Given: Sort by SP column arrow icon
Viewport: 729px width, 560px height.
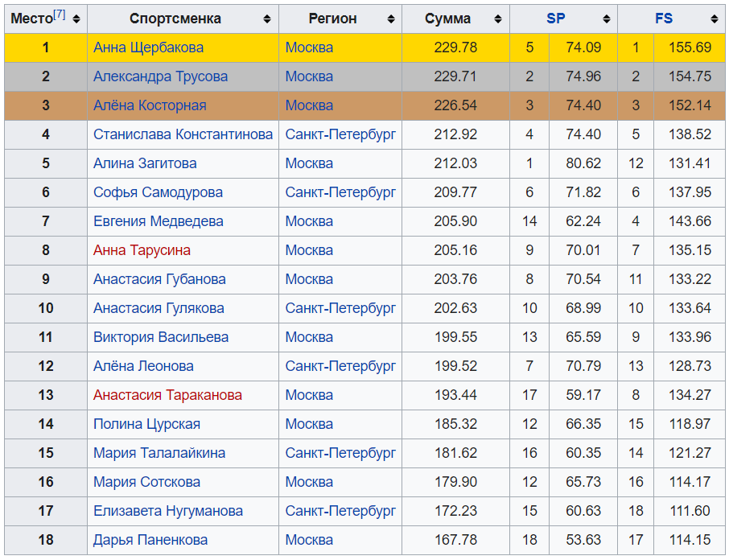Looking at the screenshot, I should [x=607, y=19].
